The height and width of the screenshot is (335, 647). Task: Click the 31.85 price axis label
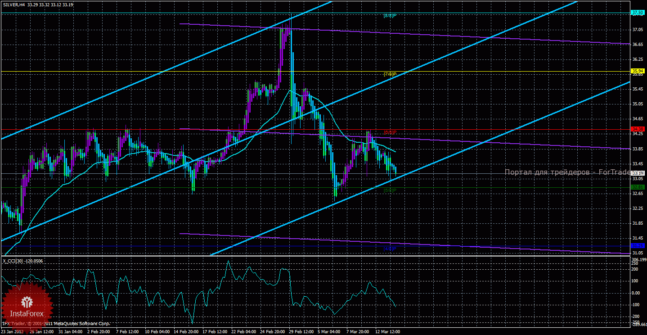638,223
